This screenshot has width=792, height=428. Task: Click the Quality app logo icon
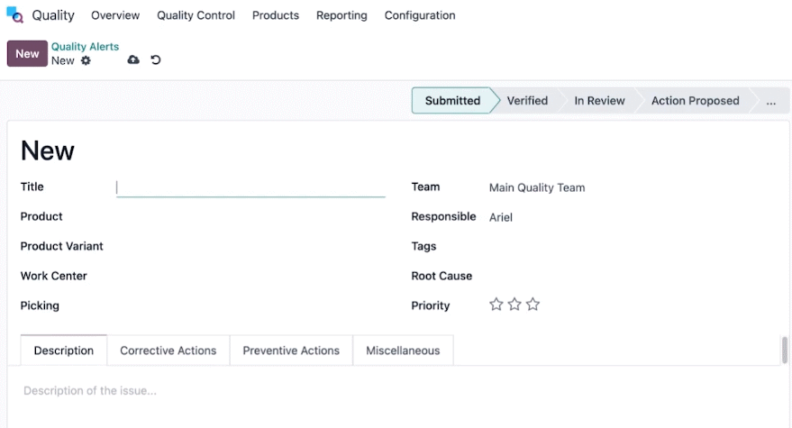click(14, 15)
